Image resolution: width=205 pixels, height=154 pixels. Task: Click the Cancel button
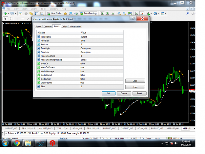click(x=124, y=93)
